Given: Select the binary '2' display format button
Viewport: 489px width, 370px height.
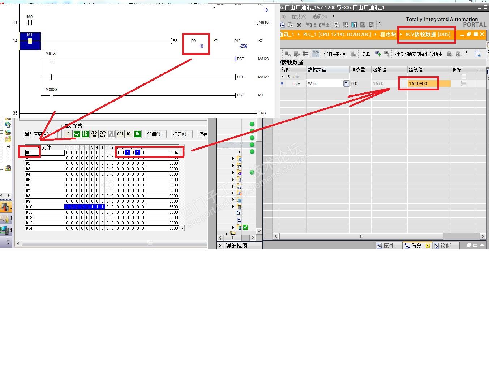Looking at the screenshot, I should click(68, 134).
